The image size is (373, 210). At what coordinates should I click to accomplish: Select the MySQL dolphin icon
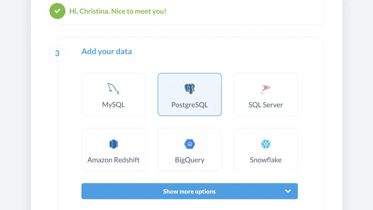pos(113,89)
